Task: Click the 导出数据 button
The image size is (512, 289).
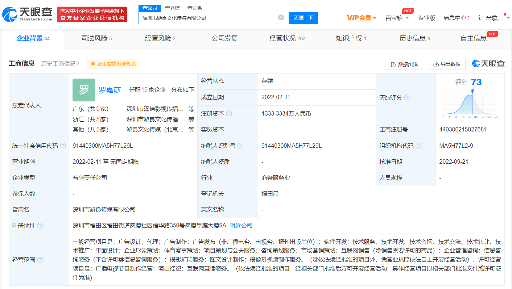Action: pyautogui.click(x=446, y=64)
